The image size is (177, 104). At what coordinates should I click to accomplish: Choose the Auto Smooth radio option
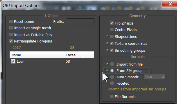112,77
